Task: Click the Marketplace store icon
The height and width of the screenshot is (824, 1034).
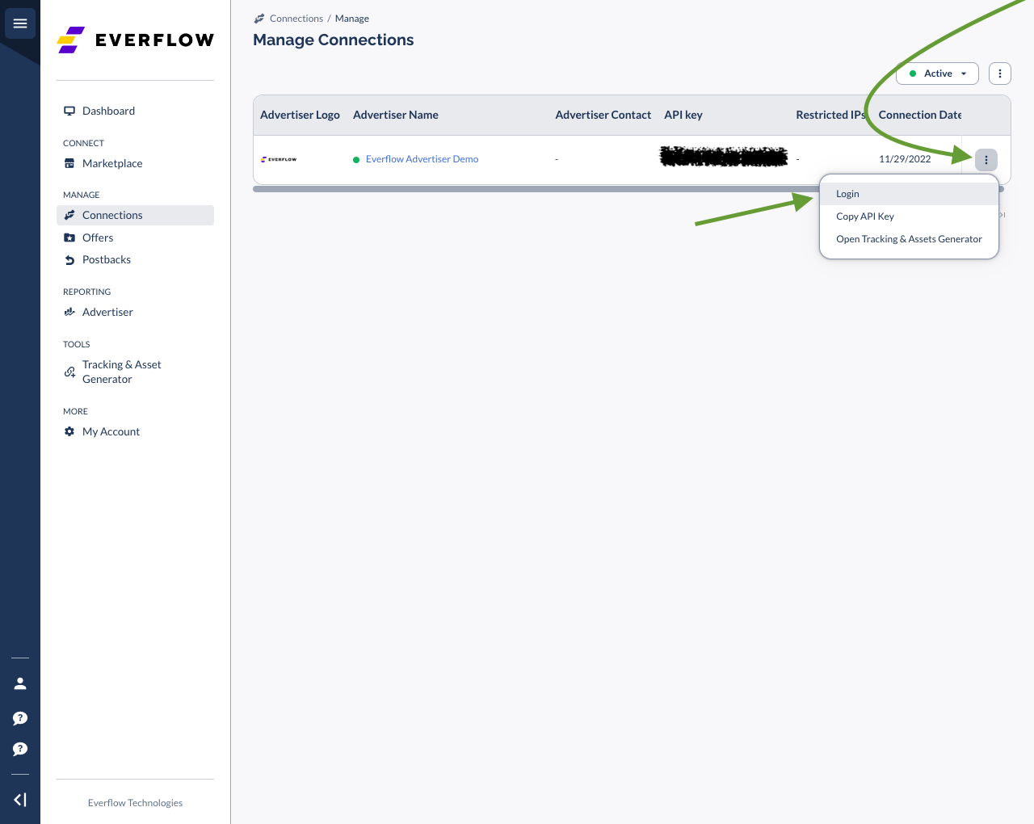Action: [69, 163]
